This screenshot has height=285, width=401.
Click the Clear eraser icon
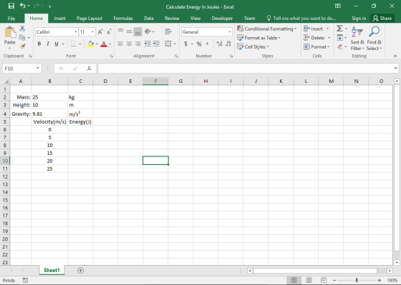340,46
